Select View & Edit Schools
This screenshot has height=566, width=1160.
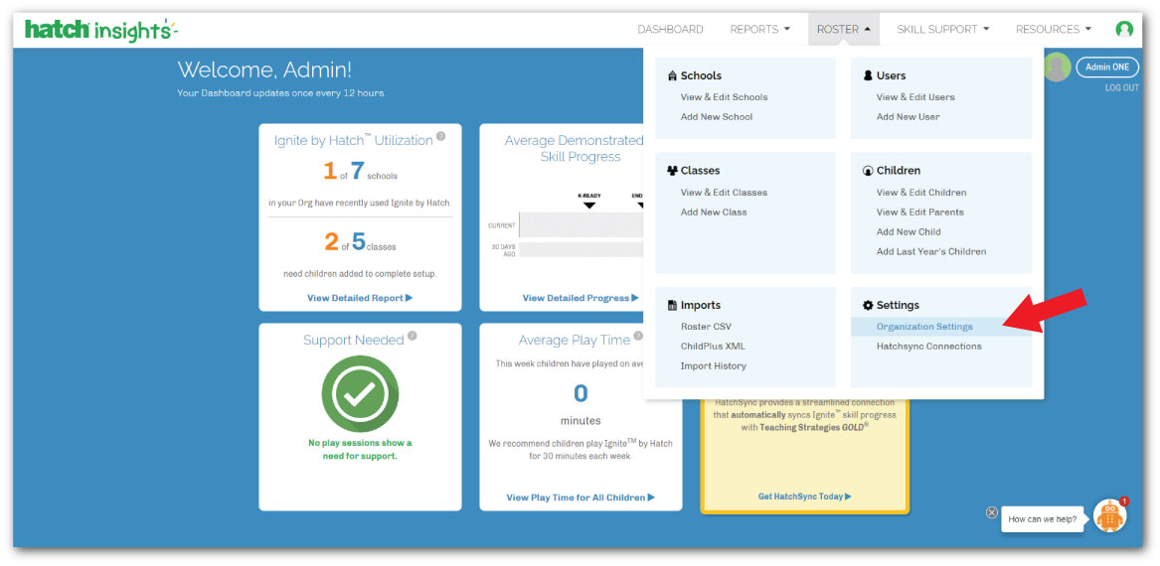(x=725, y=96)
